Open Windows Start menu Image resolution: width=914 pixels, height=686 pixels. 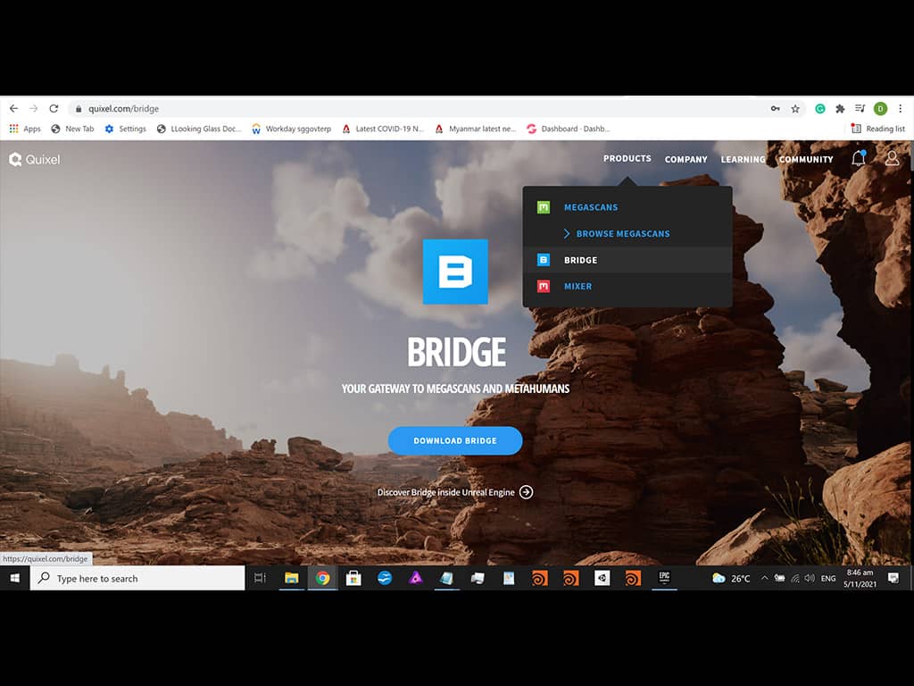click(x=14, y=578)
